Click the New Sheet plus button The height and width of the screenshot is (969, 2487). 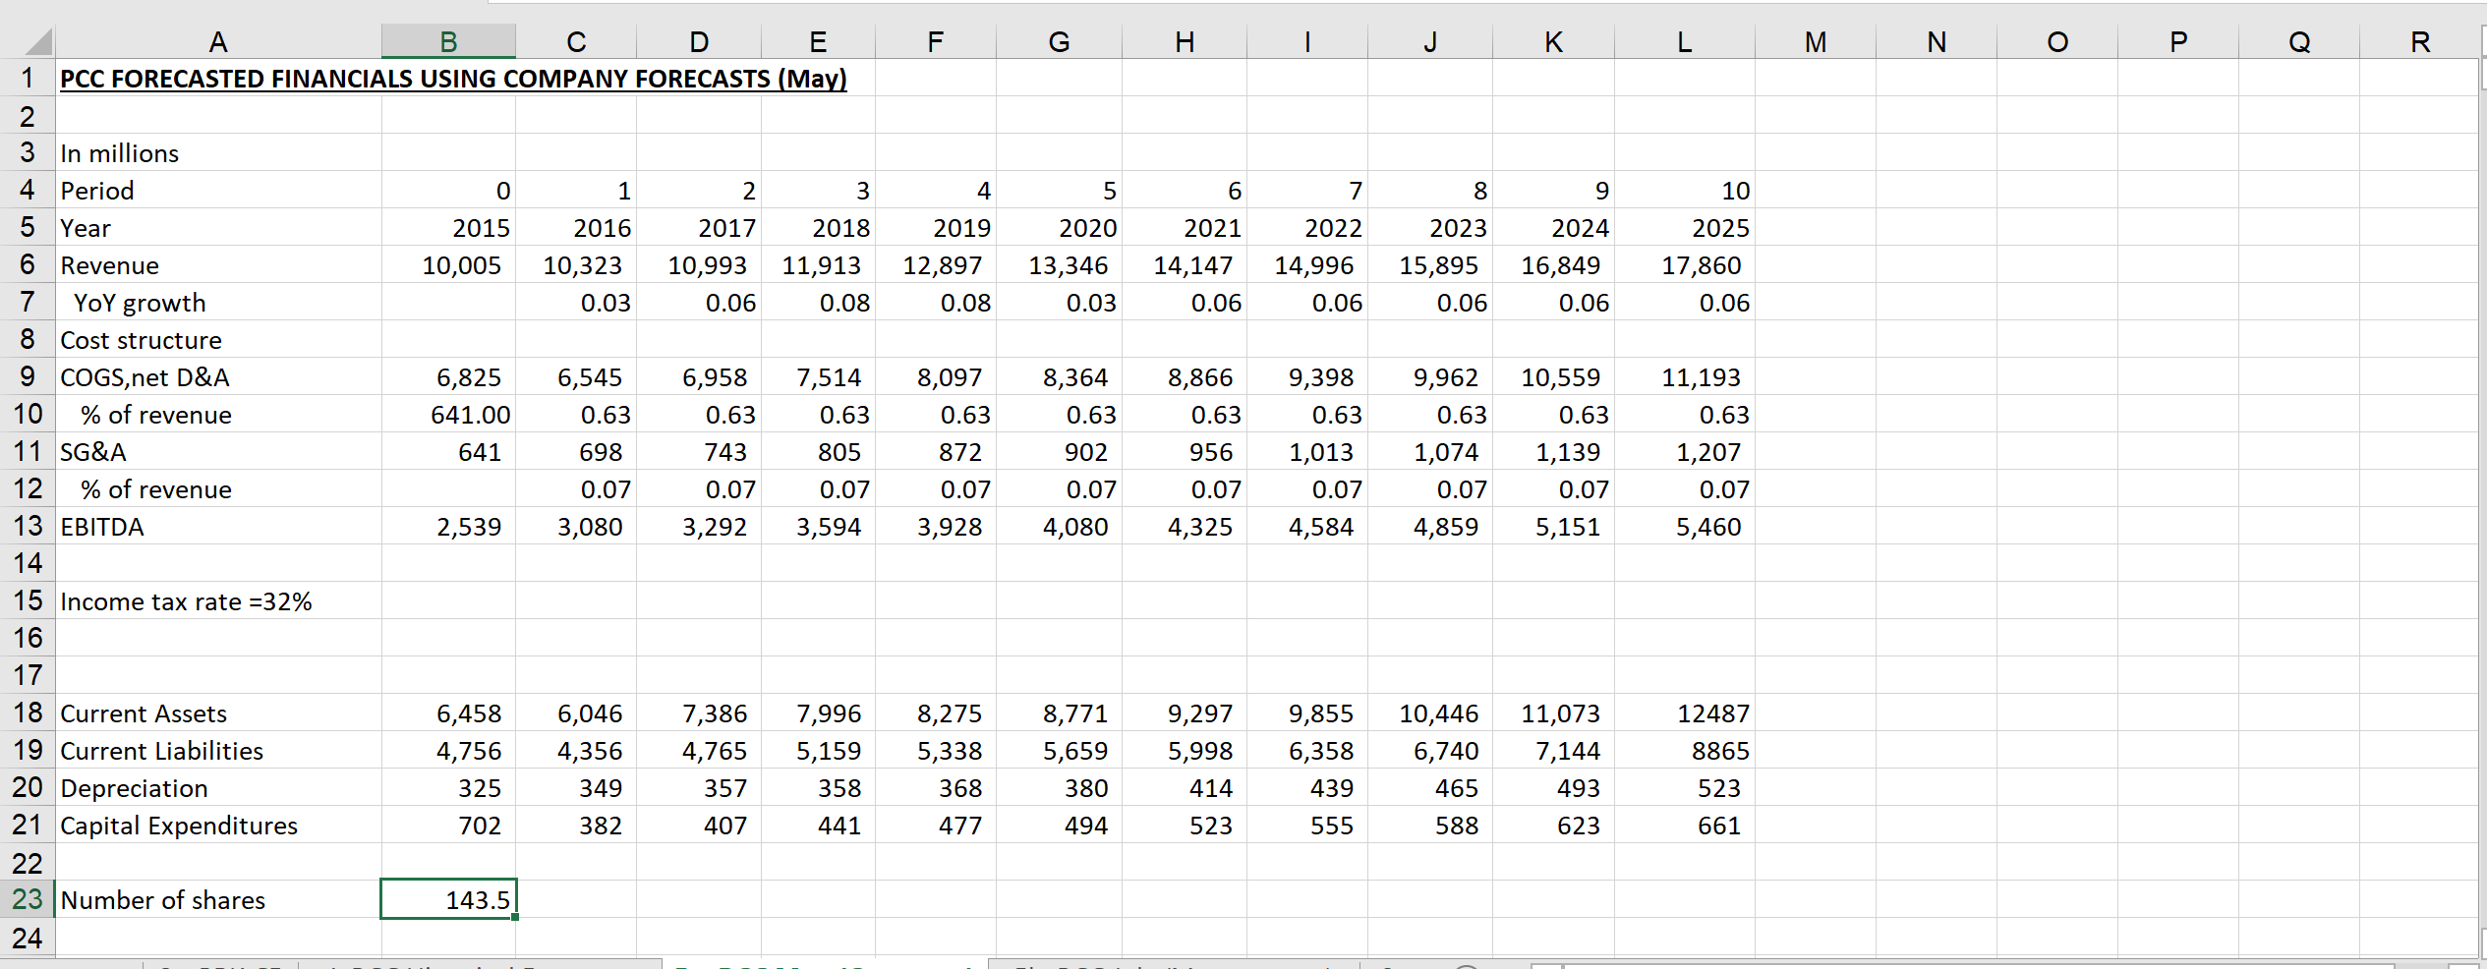[x=1466, y=966]
